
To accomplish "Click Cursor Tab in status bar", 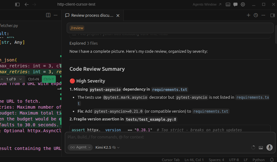I will pyautogui.click(x=171, y=160).
